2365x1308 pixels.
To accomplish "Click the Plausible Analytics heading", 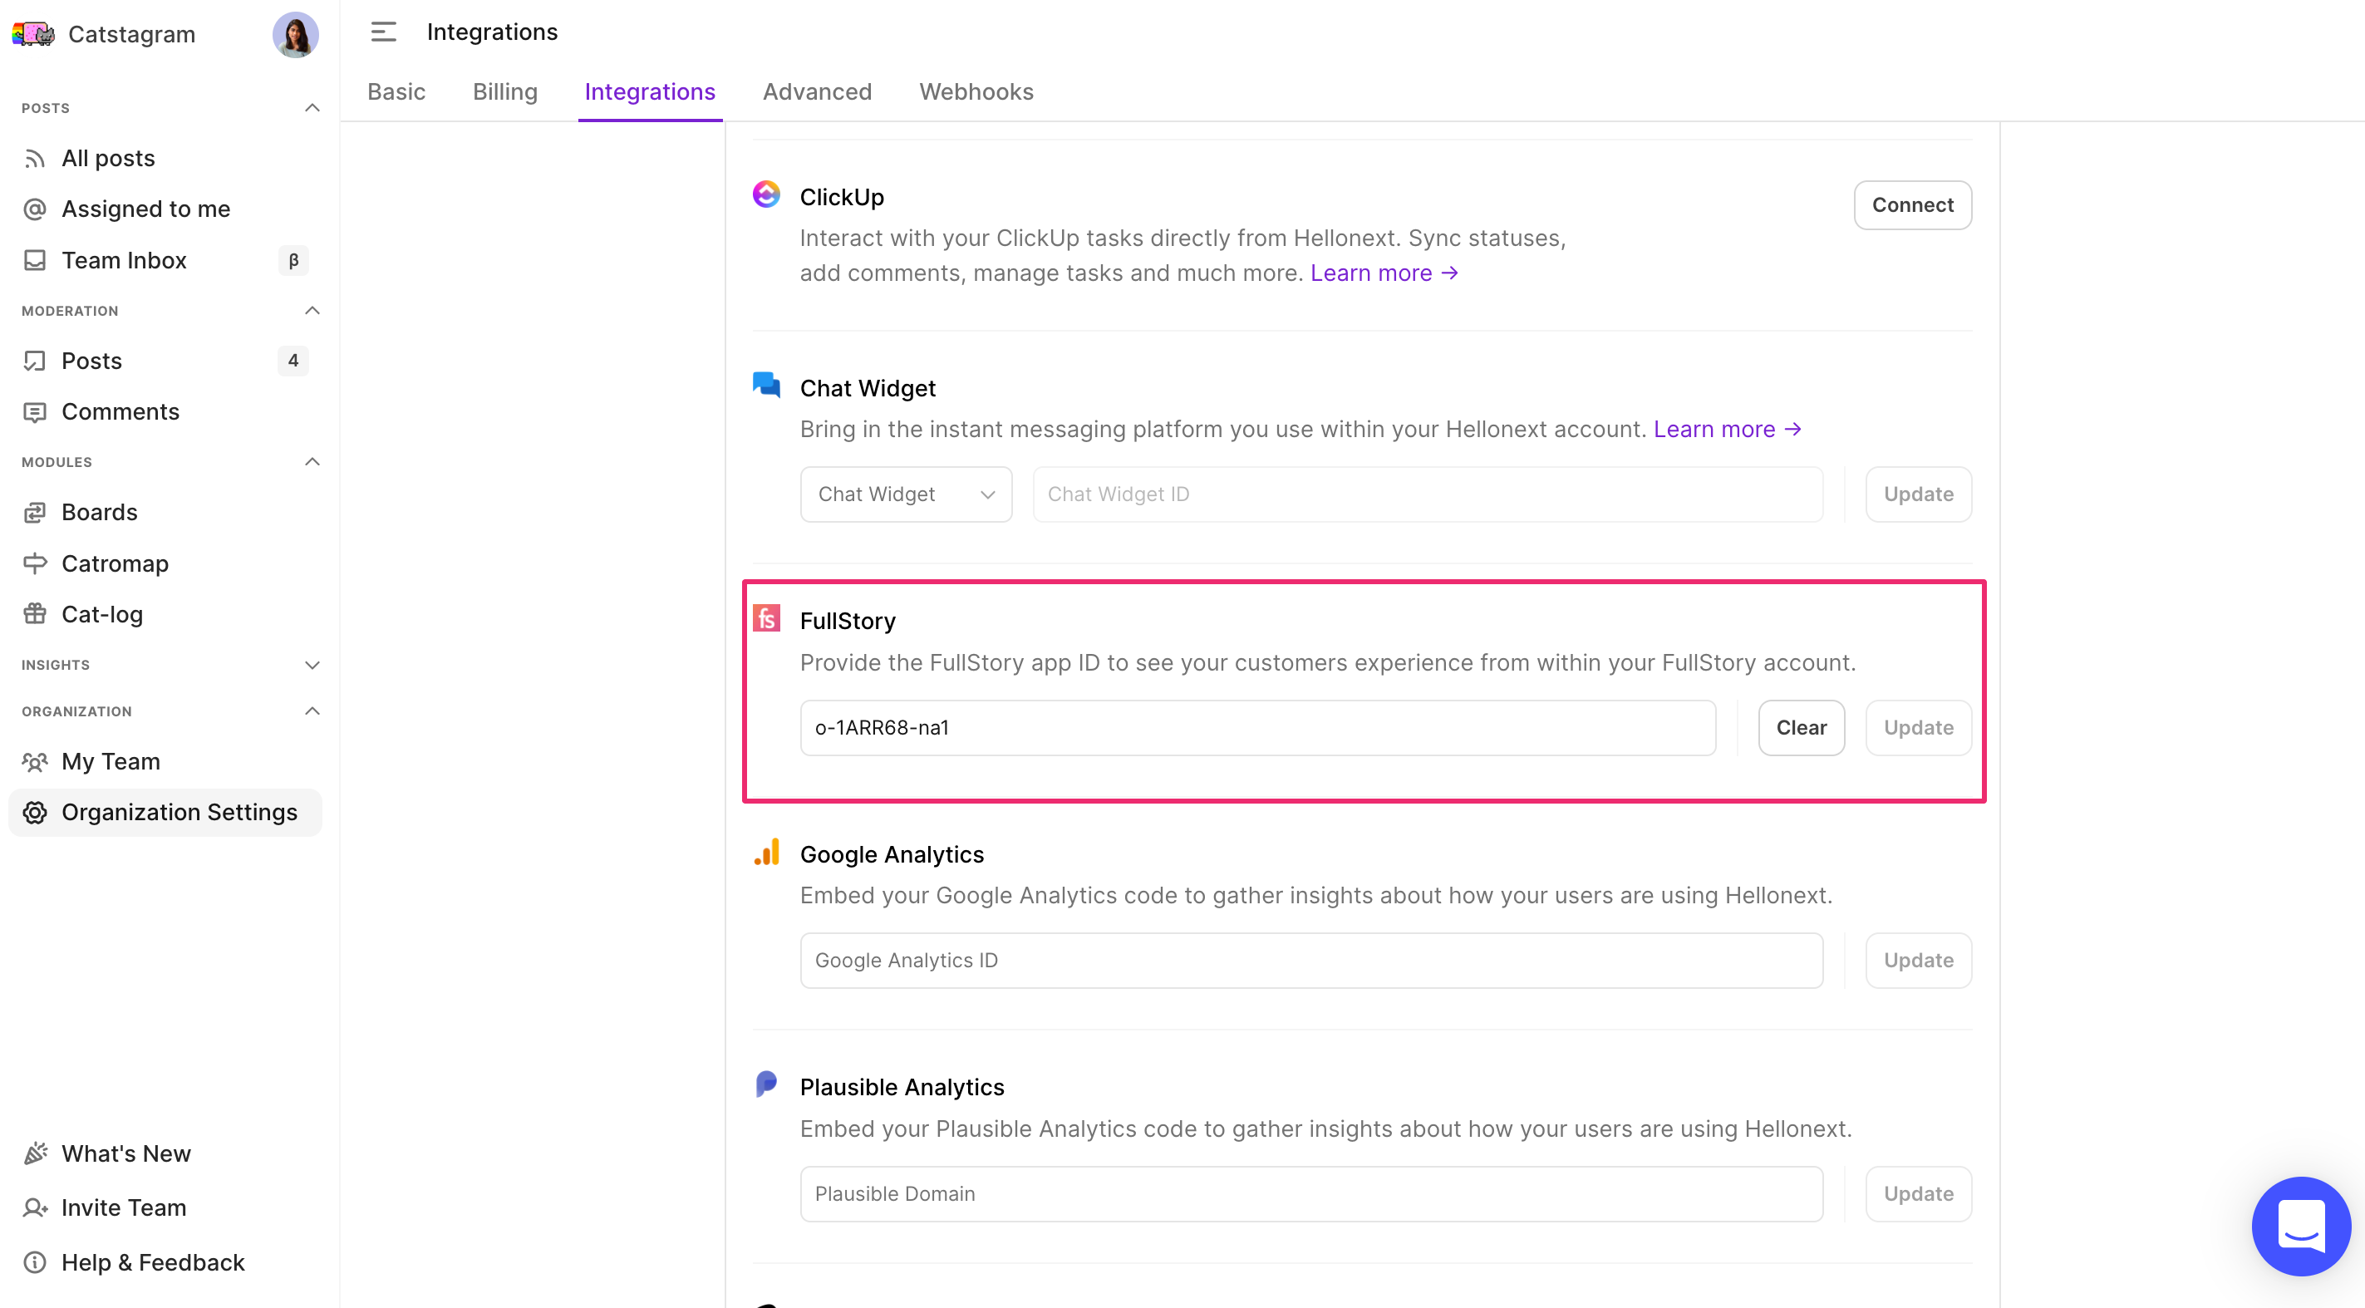I will (902, 1088).
